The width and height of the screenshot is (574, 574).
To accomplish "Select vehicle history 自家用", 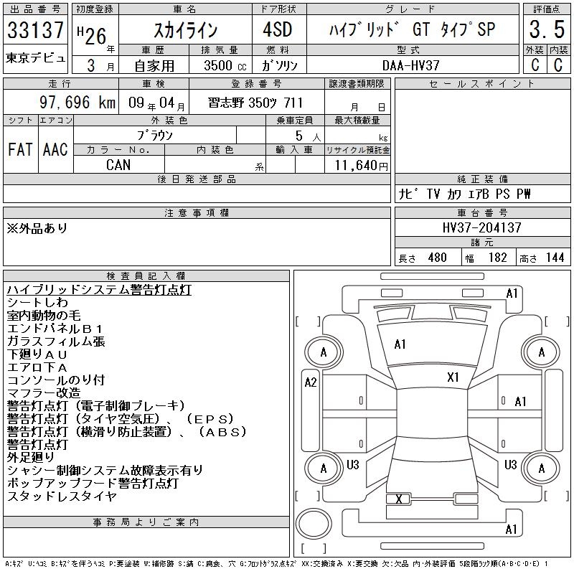I will point(154,66).
